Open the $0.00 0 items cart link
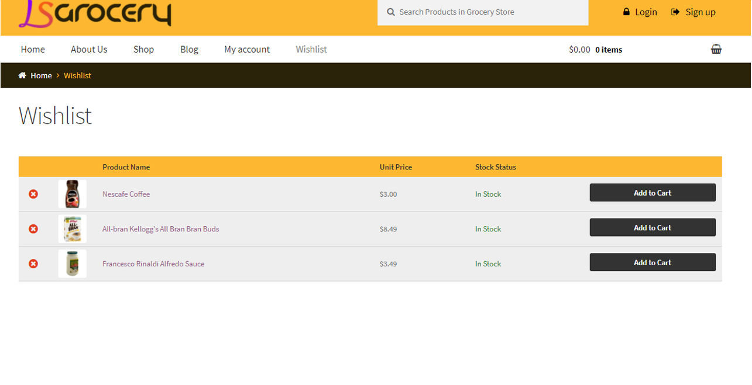 pos(595,50)
